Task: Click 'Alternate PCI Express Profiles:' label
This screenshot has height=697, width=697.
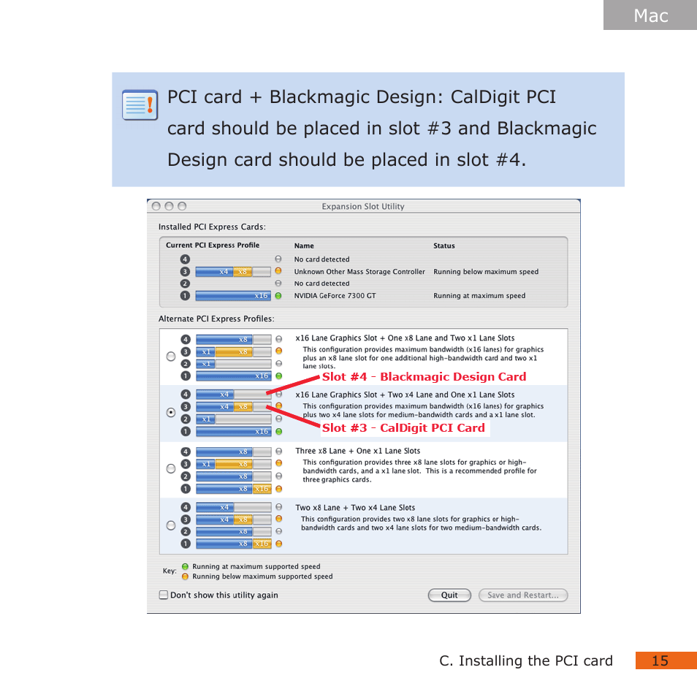Action: (x=216, y=319)
